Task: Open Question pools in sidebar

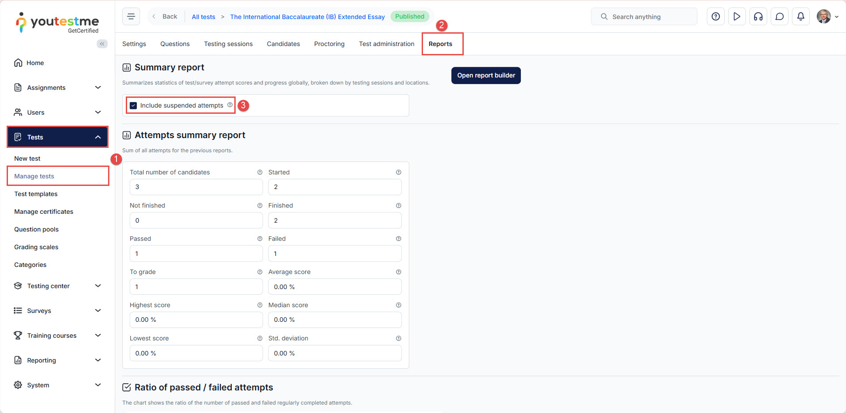Action: [x=36, y=229]
